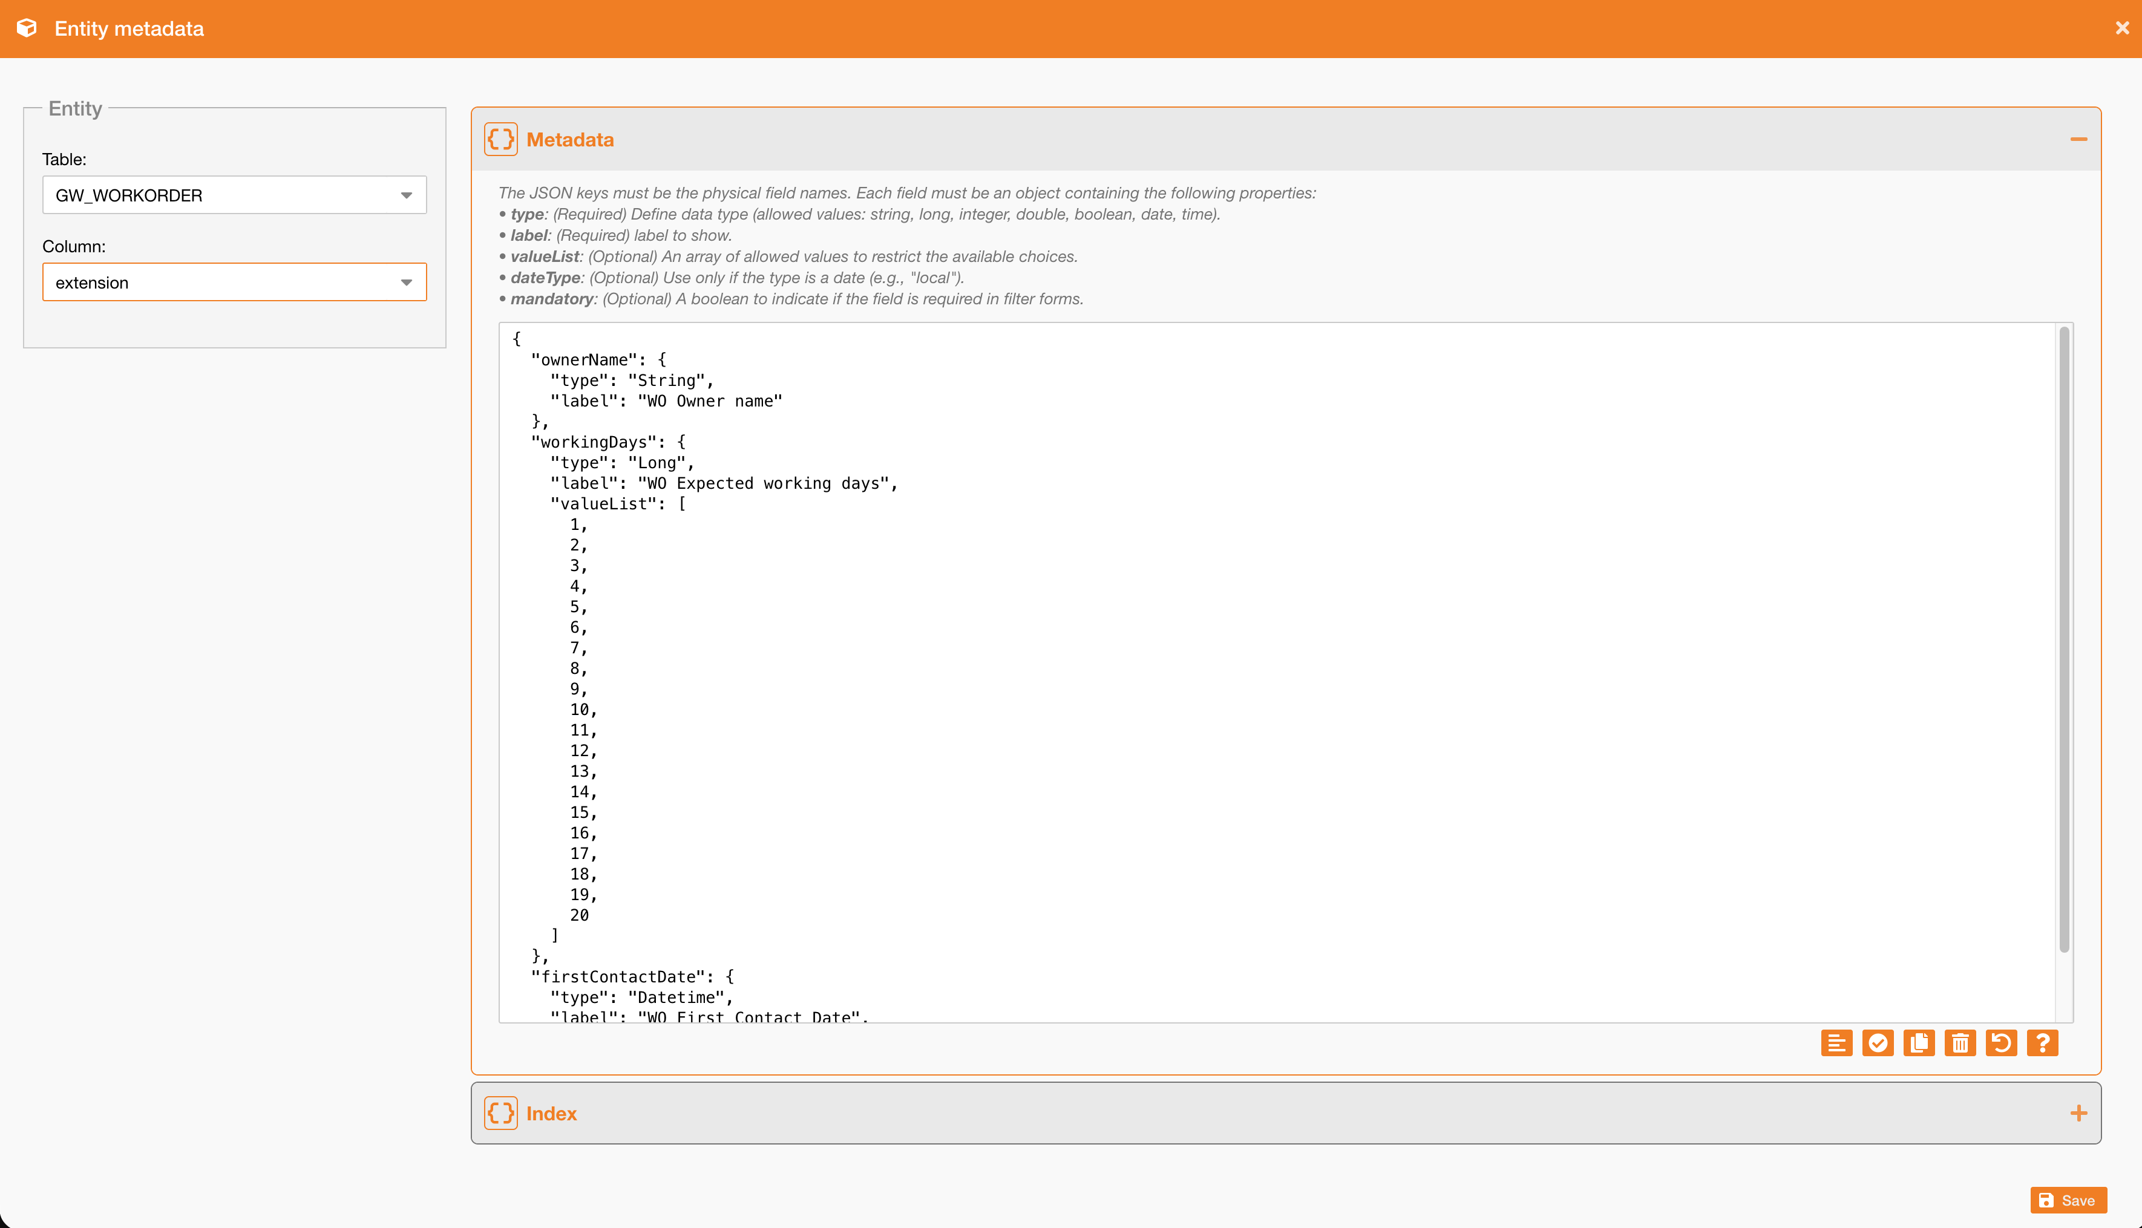The width and height of the screenshot is (2142, 1228).
Task: Click the value 10 in the valueList
Action: 584,710
